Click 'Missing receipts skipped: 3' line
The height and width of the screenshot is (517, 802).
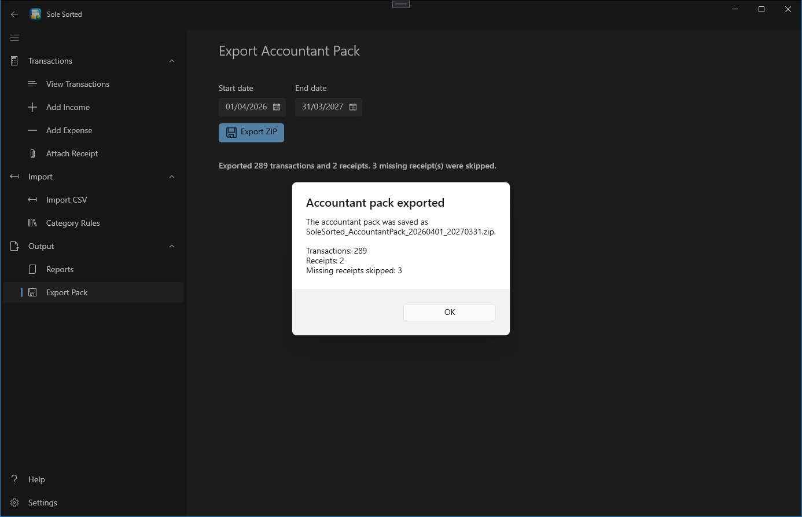(x=354, y=270)
